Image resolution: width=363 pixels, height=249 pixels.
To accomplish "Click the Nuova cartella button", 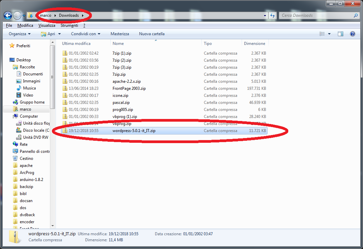I will coord(152,34).
